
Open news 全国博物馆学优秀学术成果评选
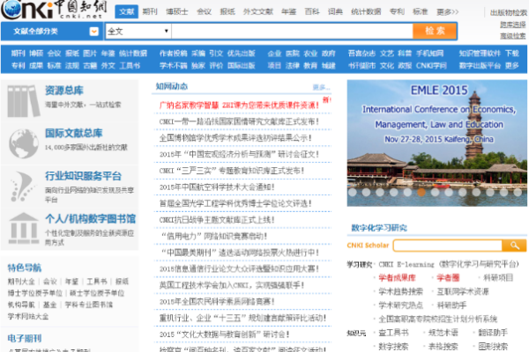(x=235, y=138)
